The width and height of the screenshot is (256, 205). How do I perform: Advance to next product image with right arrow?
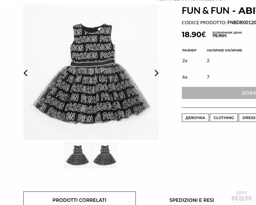157,73
